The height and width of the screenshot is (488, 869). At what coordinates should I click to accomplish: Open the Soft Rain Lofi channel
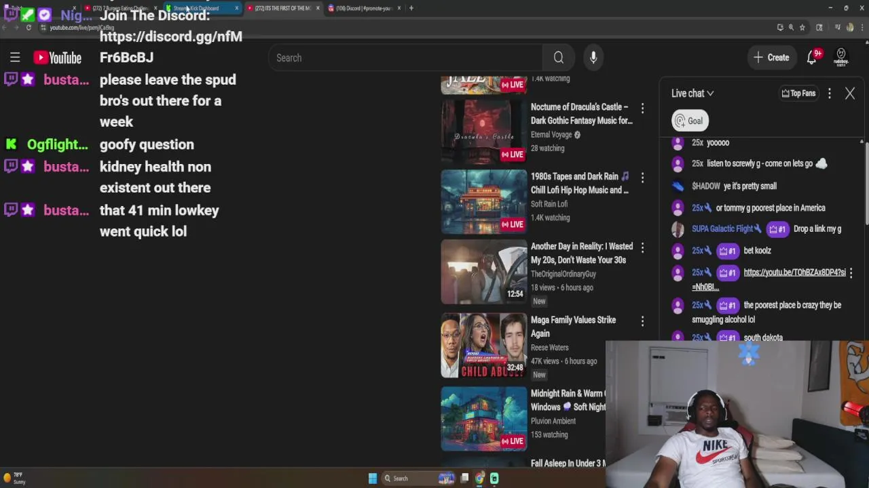coord(549,204)
